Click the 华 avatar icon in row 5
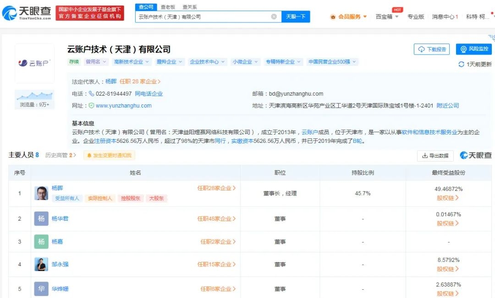This screenshot has width=495, height=298. click(x=41, y=288)
